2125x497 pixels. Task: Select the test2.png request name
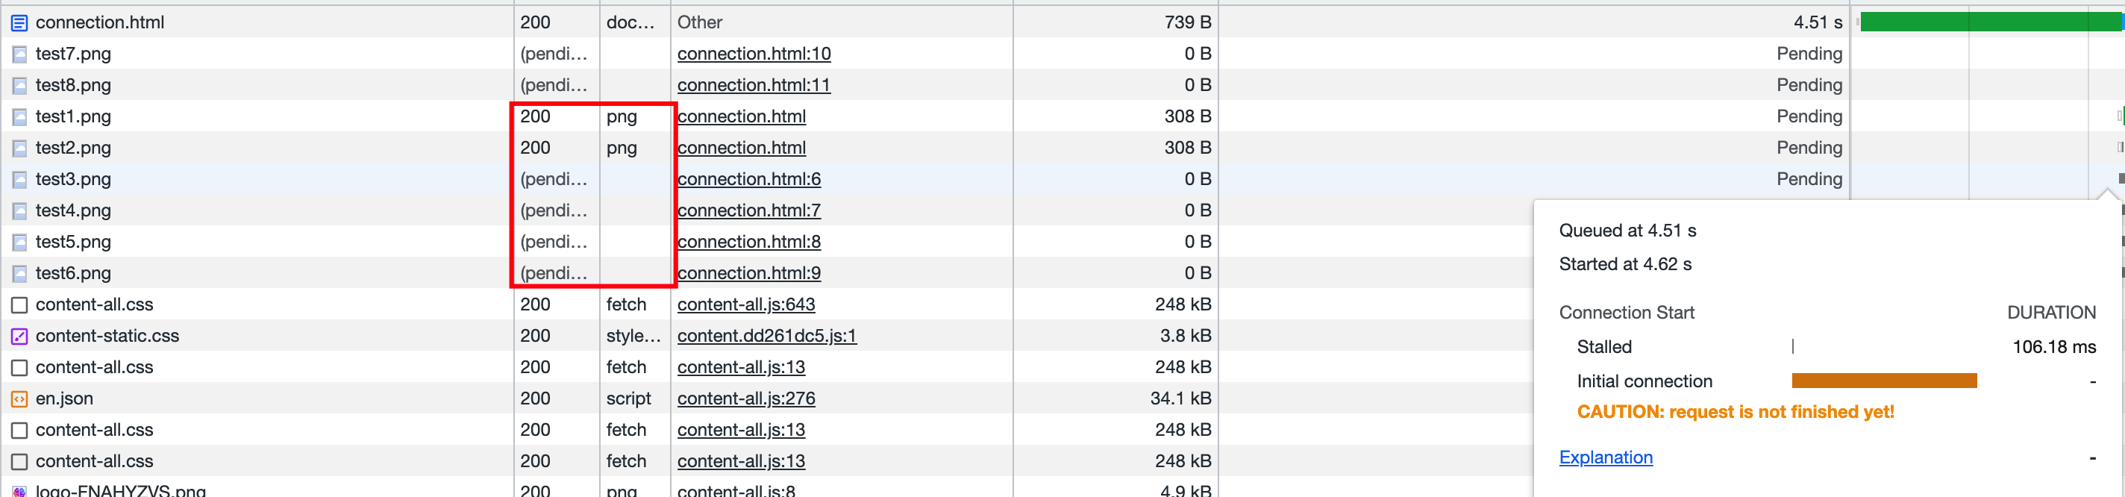coord(73,149)
